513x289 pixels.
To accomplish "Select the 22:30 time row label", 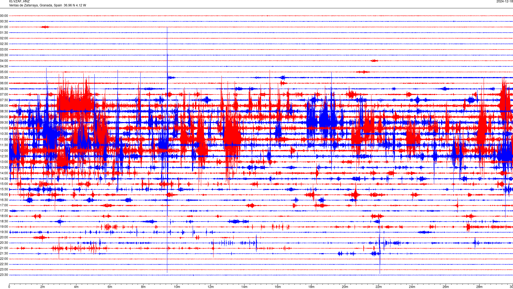I will pos(4,264).
